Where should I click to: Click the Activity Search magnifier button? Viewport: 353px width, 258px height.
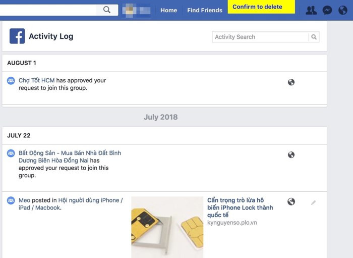click(314, 37)
